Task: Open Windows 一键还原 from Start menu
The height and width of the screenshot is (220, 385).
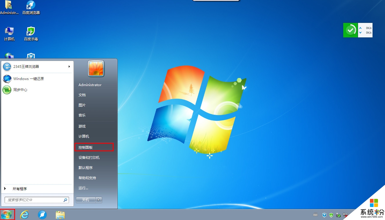Action: coord(37,79)
